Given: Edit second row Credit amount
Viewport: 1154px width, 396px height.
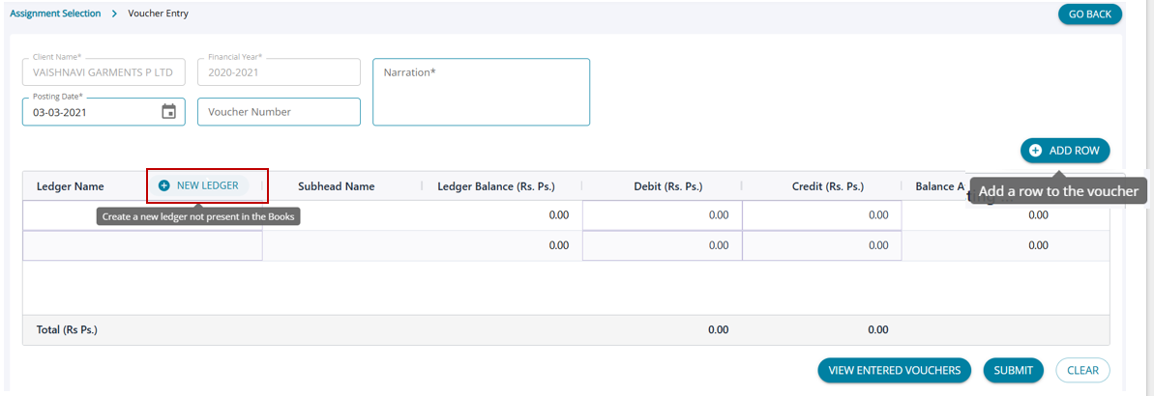Looking at the screenshot, I should tap(821, 245).
